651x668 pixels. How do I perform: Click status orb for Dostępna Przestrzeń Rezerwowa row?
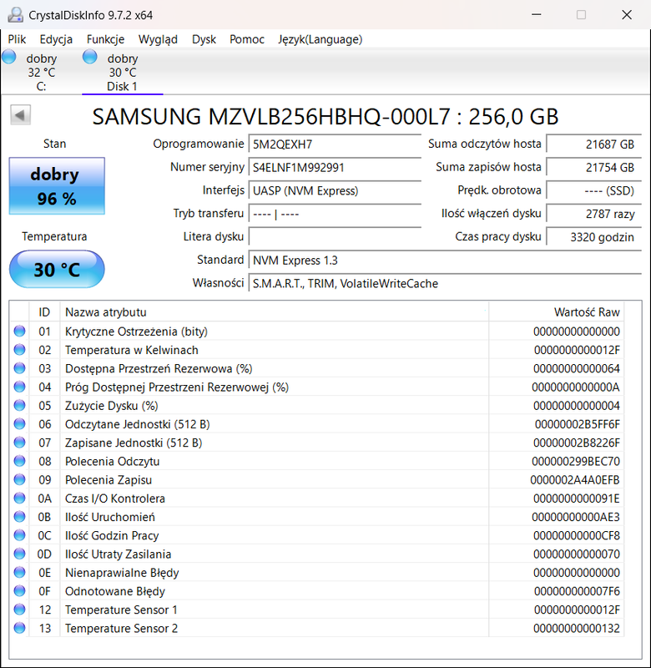(19, 368)
